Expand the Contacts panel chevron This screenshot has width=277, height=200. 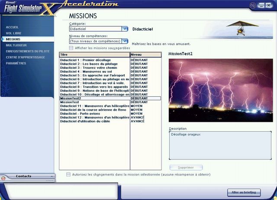52,176
